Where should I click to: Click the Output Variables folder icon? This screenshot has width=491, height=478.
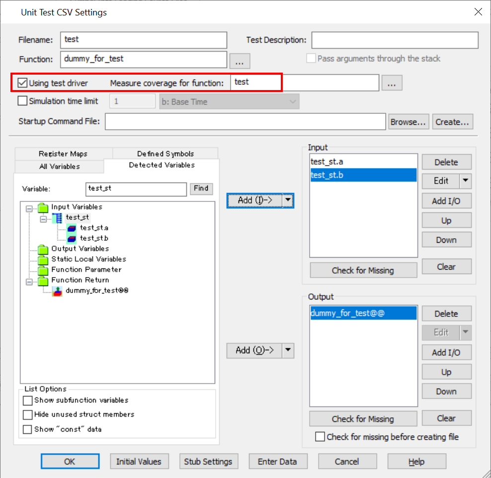(x=43, y=249)
